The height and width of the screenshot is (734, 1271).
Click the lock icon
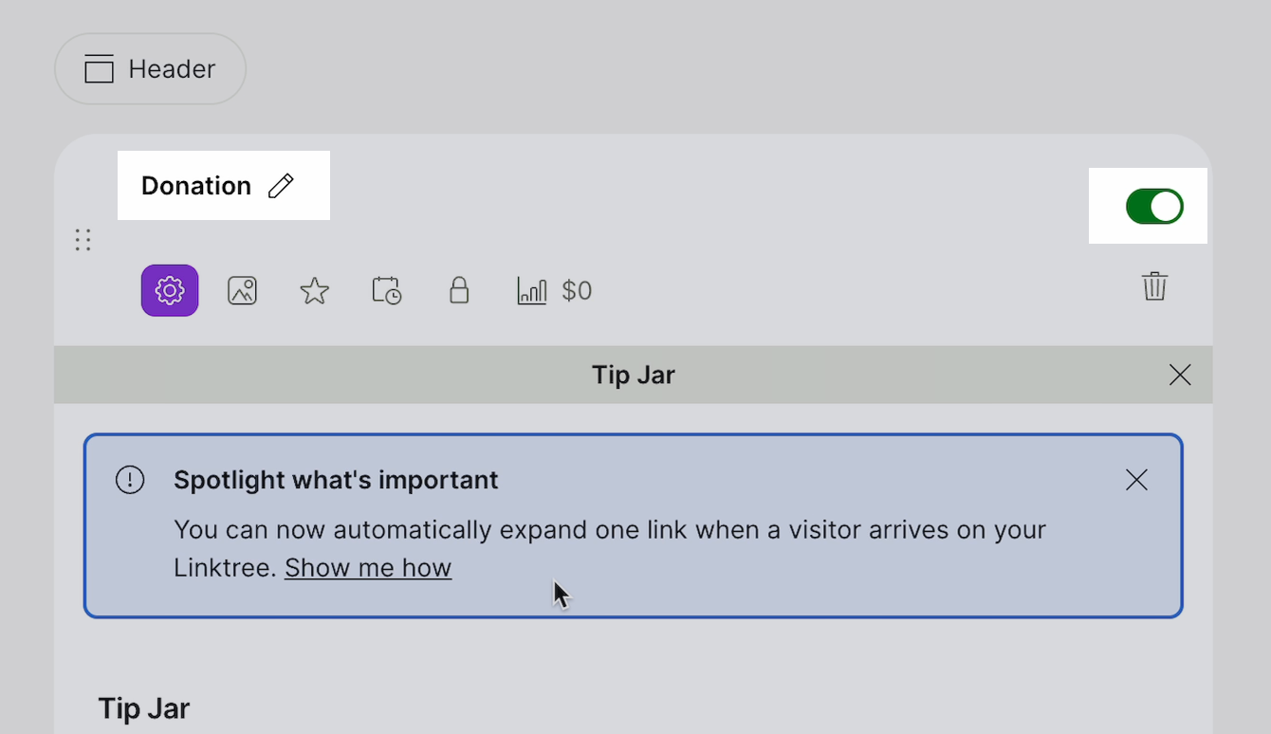pyautogui.click(x=459, y=290)
